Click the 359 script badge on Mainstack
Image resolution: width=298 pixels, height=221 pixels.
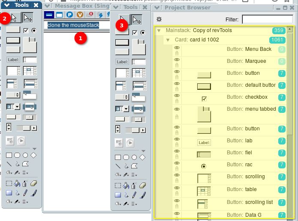[278, 31]
